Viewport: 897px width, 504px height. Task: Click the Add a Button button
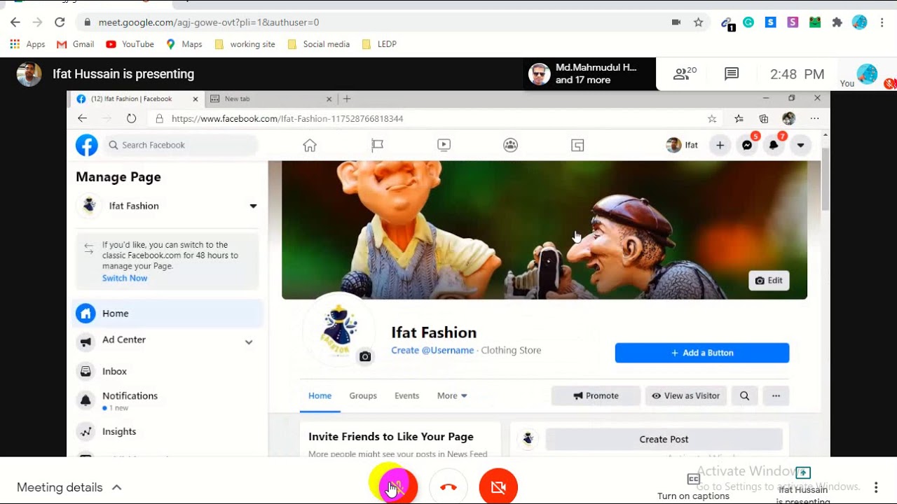point(702,353)
